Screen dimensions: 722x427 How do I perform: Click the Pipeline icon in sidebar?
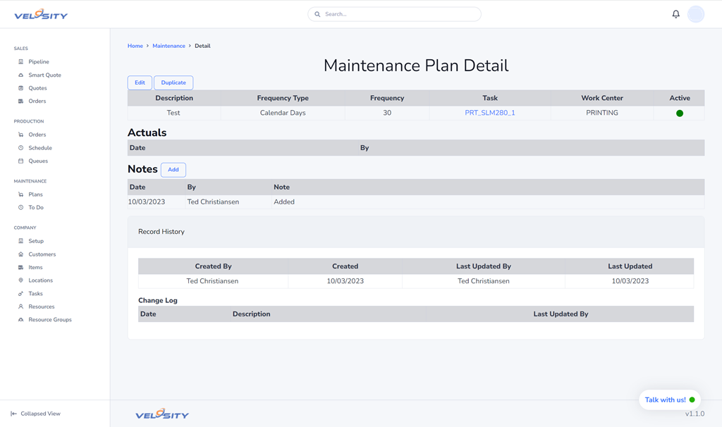tap(20, 62)
